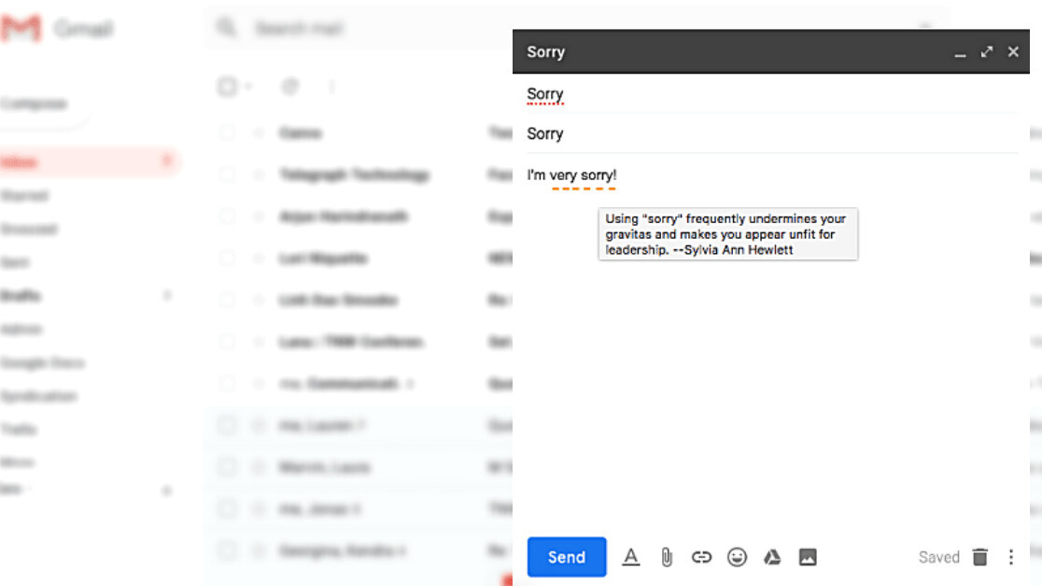Close the Sorry compose window

pos(1013,52)
